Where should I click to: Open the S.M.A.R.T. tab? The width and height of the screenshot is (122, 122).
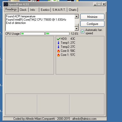pos(59,10)
